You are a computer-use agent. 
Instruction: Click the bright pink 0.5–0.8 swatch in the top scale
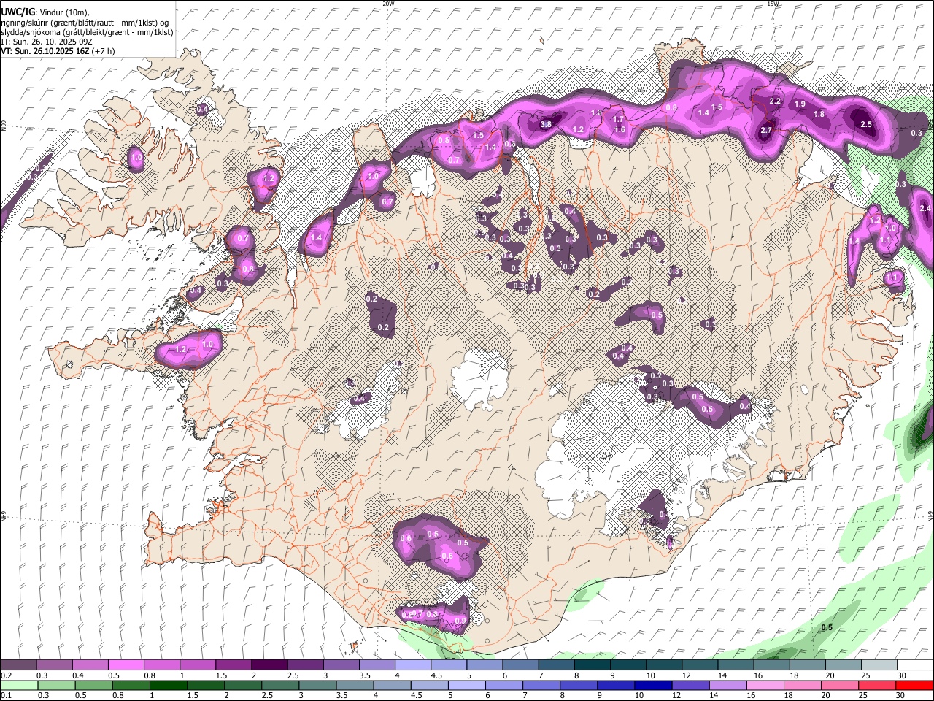click(x=126, y=665)
